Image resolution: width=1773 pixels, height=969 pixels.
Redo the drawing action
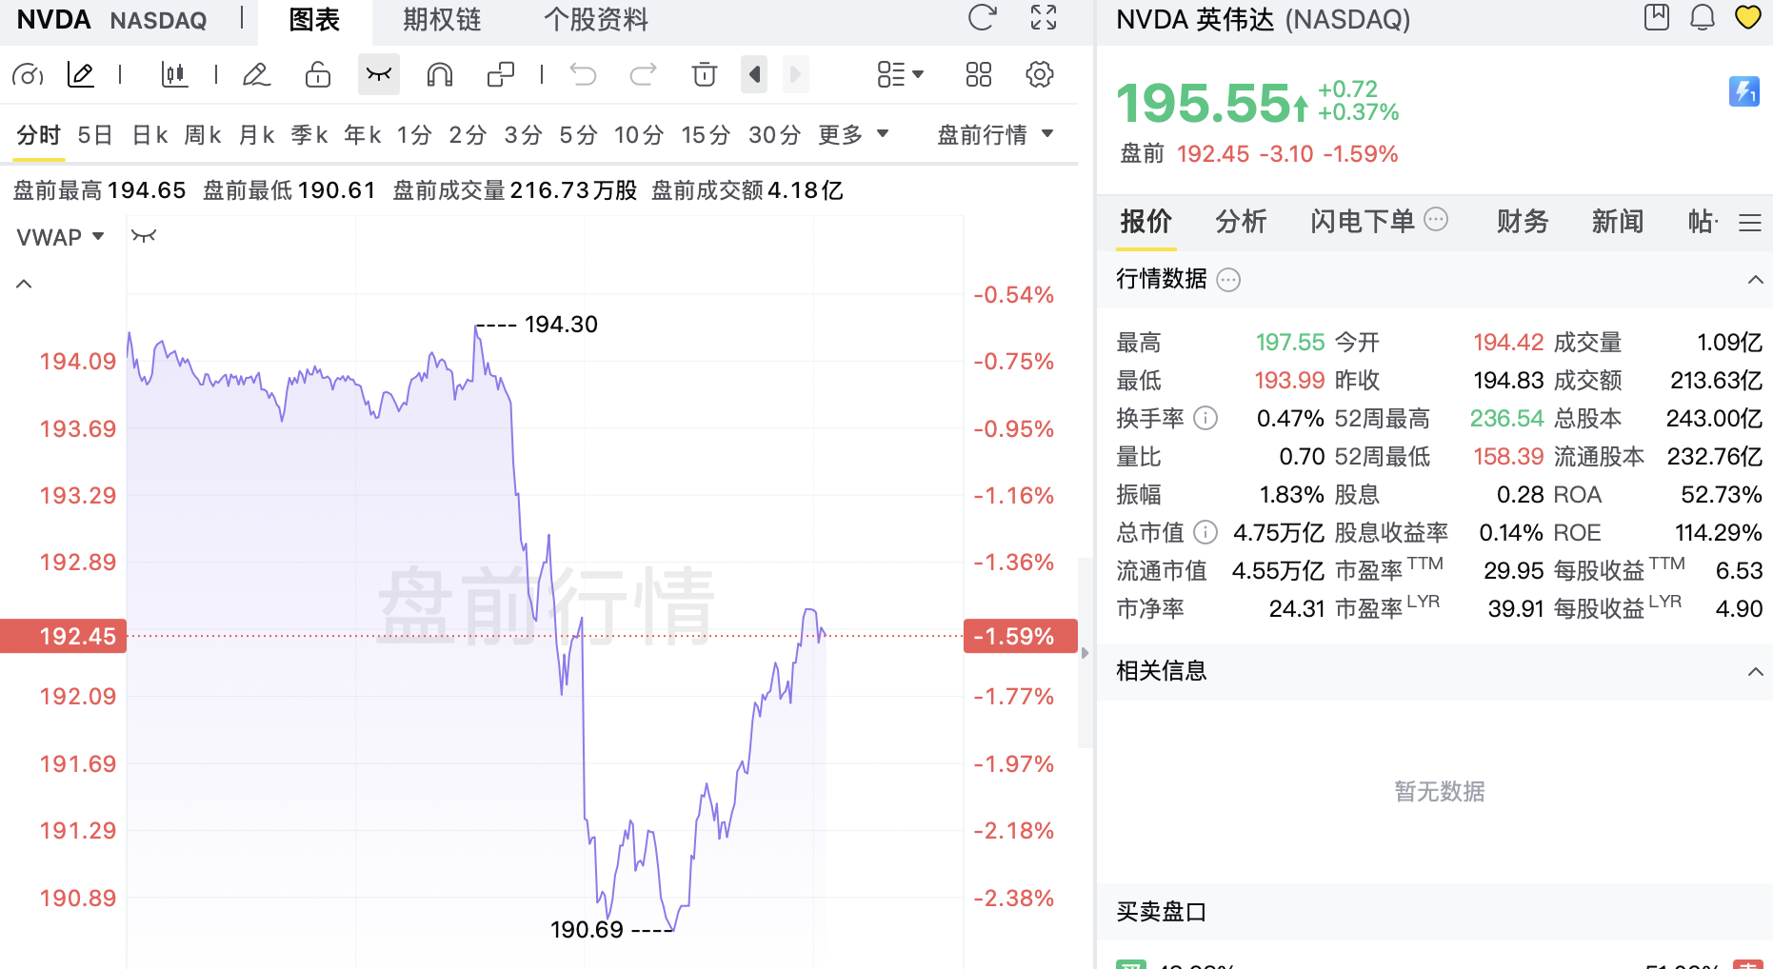644,74
